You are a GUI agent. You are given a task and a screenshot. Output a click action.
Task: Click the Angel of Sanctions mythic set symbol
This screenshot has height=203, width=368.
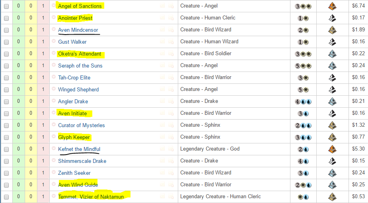pyautogui.click(x=332, y=6)
